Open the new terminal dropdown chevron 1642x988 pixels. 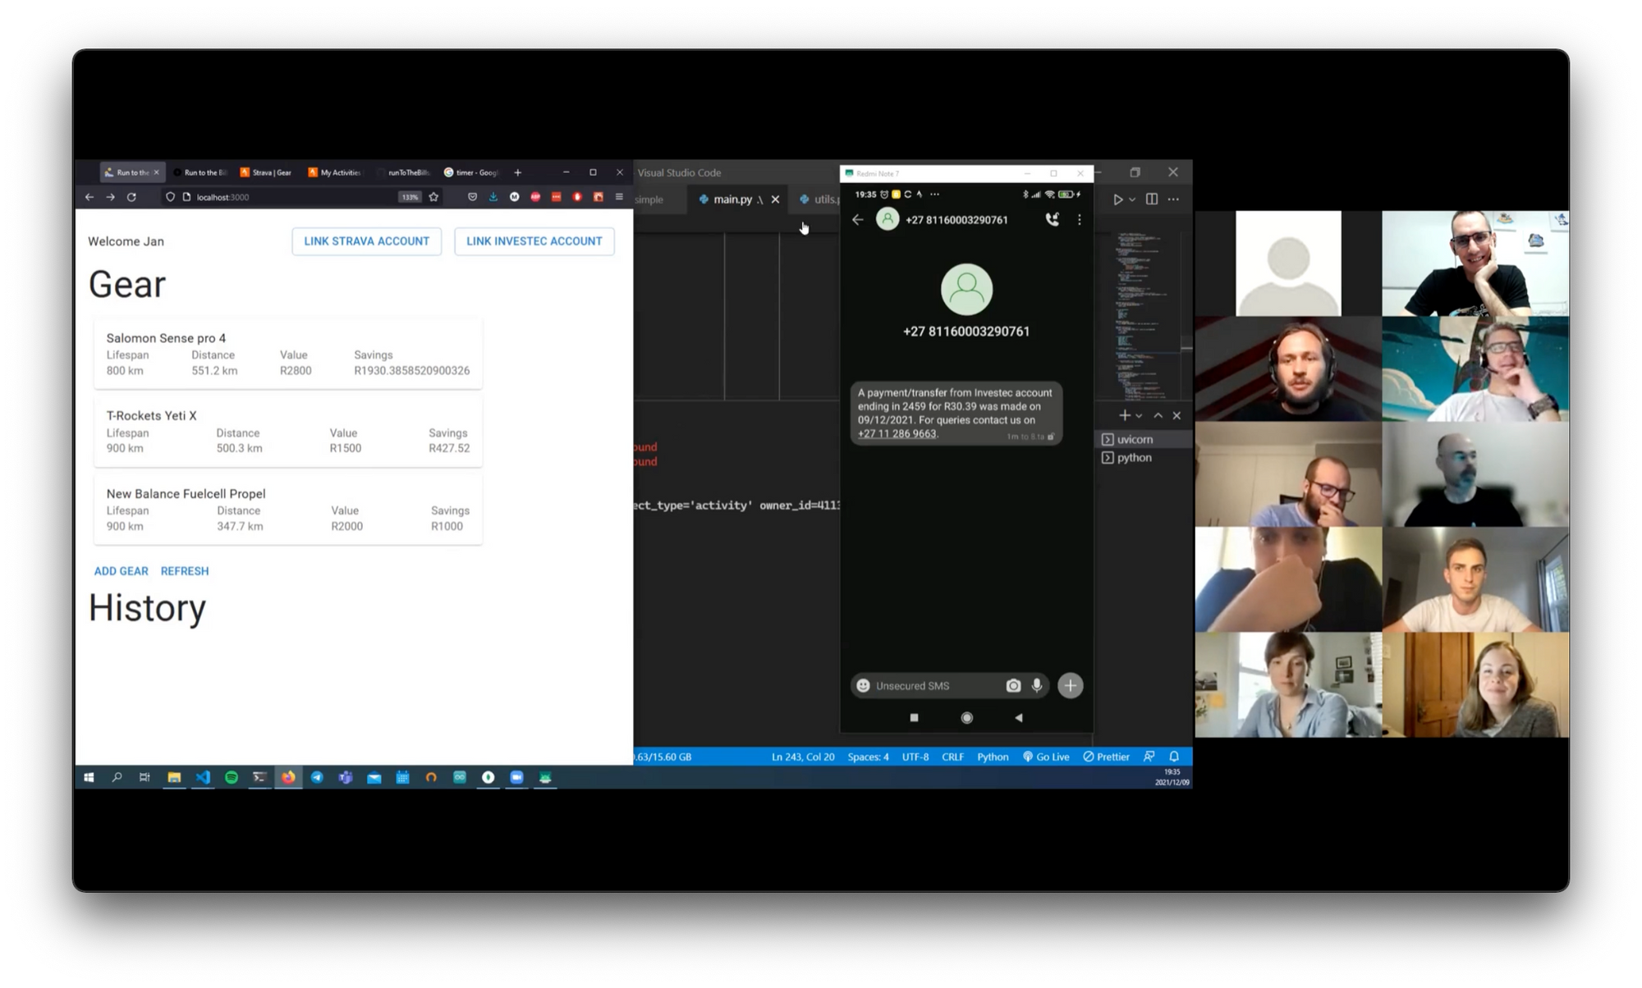(x=1139, y=415)
